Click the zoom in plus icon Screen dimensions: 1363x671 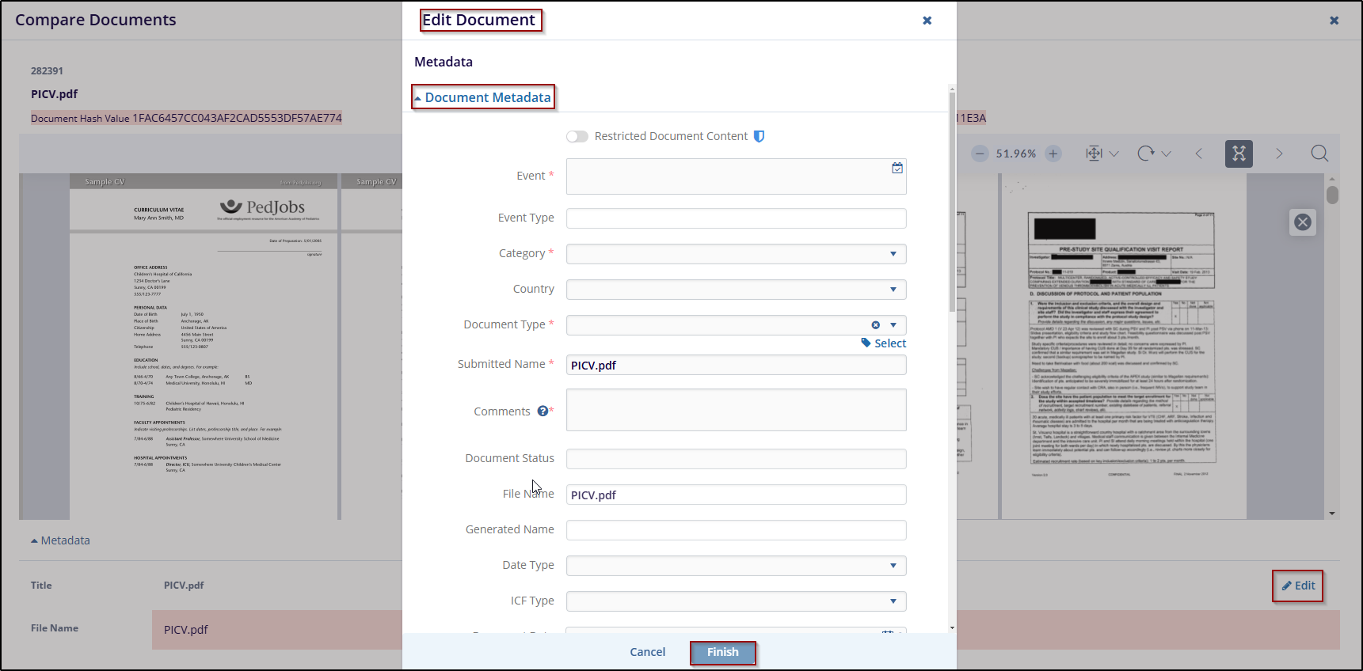(1053, 154)
